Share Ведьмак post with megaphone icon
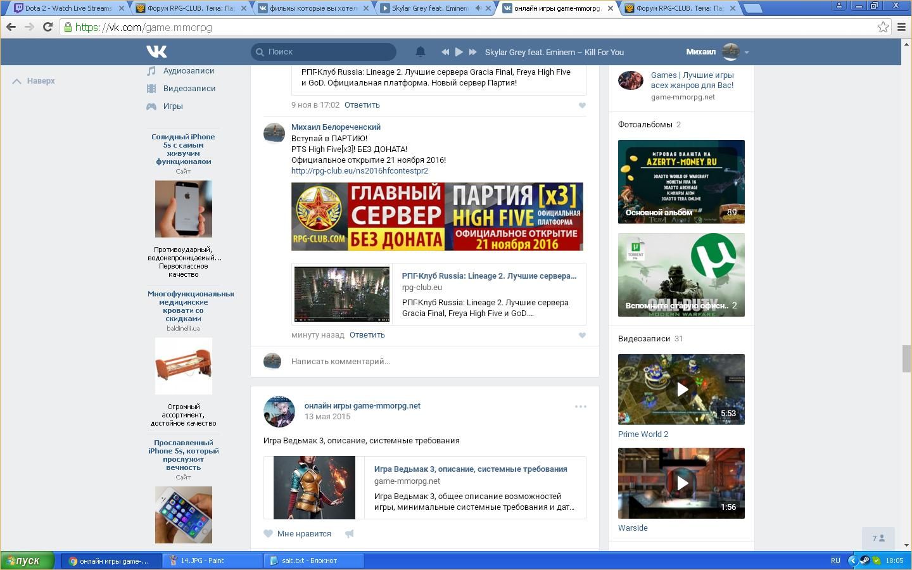912x570 pixels. pyautogui.click(x=349, y=534)
